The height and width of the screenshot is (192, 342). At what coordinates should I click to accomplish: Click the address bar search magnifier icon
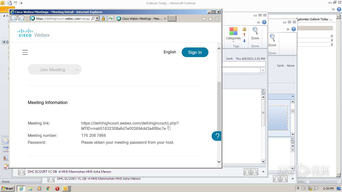click(93, 19)
